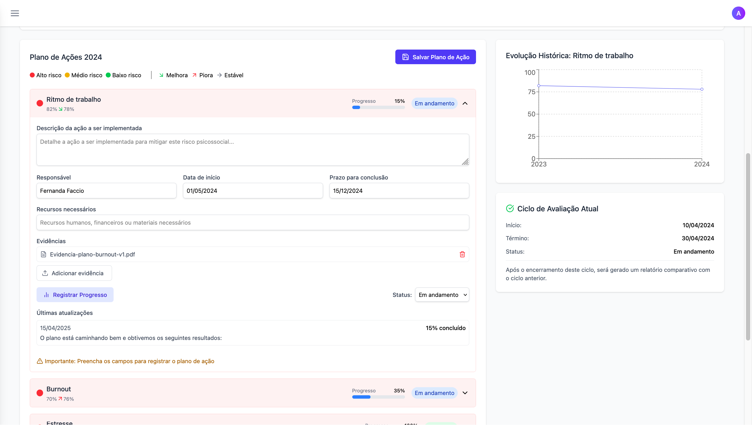This screenshot has width=752, height=425.
Task: Click the Registrar Progresso button
Action: click(75, 295)
